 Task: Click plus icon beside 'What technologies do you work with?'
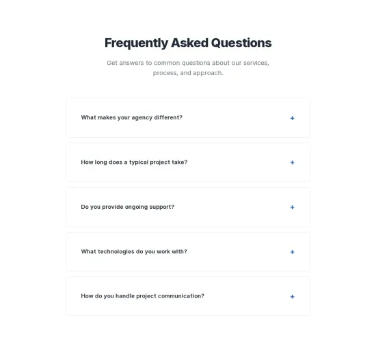(292, 252)
